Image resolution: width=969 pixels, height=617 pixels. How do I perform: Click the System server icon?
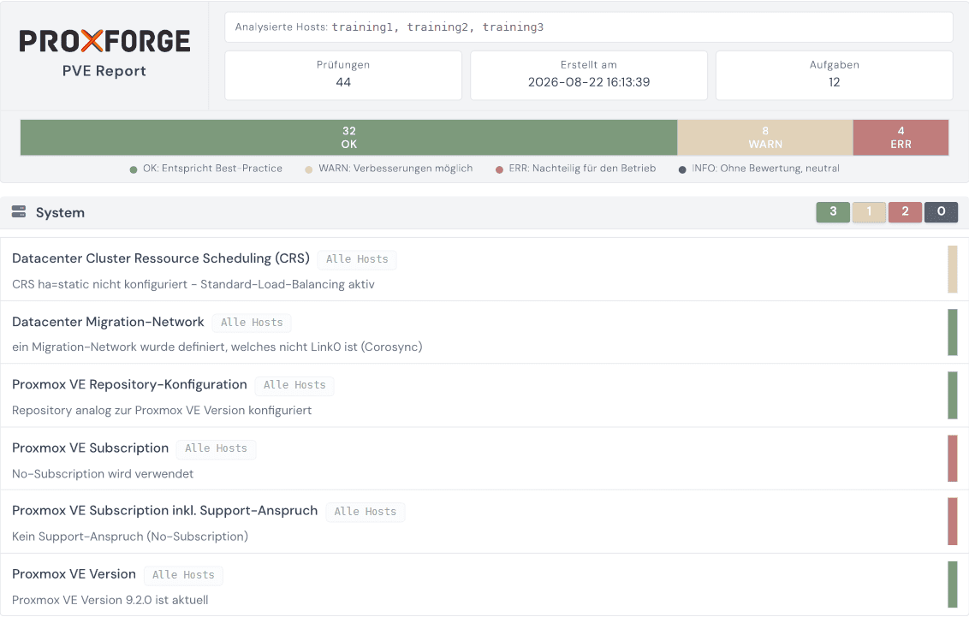coord(19,212)
